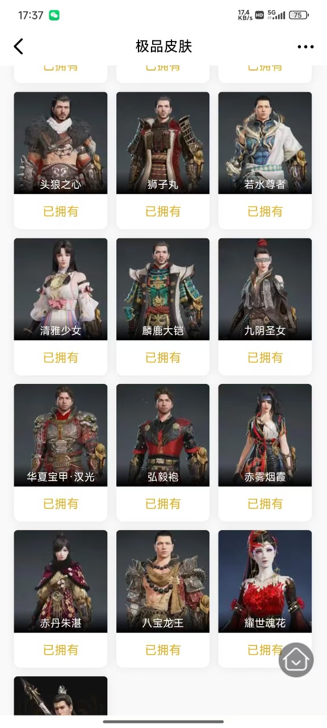Select the 头狼之心 skin image
The image size is (327, 728).
point(61,143)
